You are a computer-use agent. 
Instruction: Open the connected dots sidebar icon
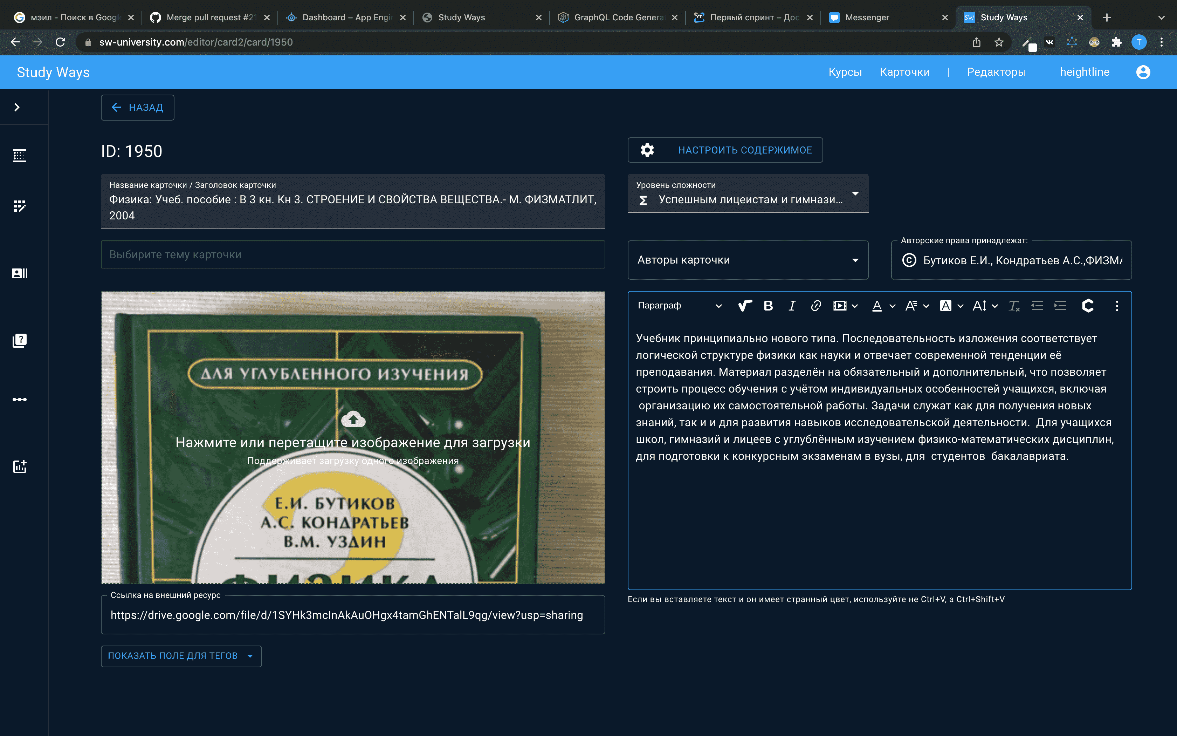(x=20, y=400)
